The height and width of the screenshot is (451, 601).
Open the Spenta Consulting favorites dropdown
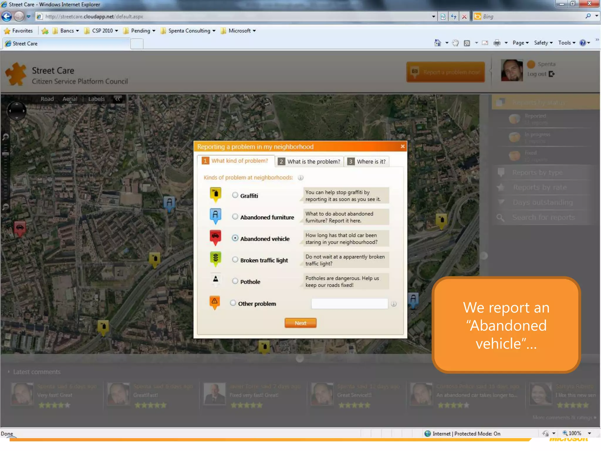[x=188, y=31]
